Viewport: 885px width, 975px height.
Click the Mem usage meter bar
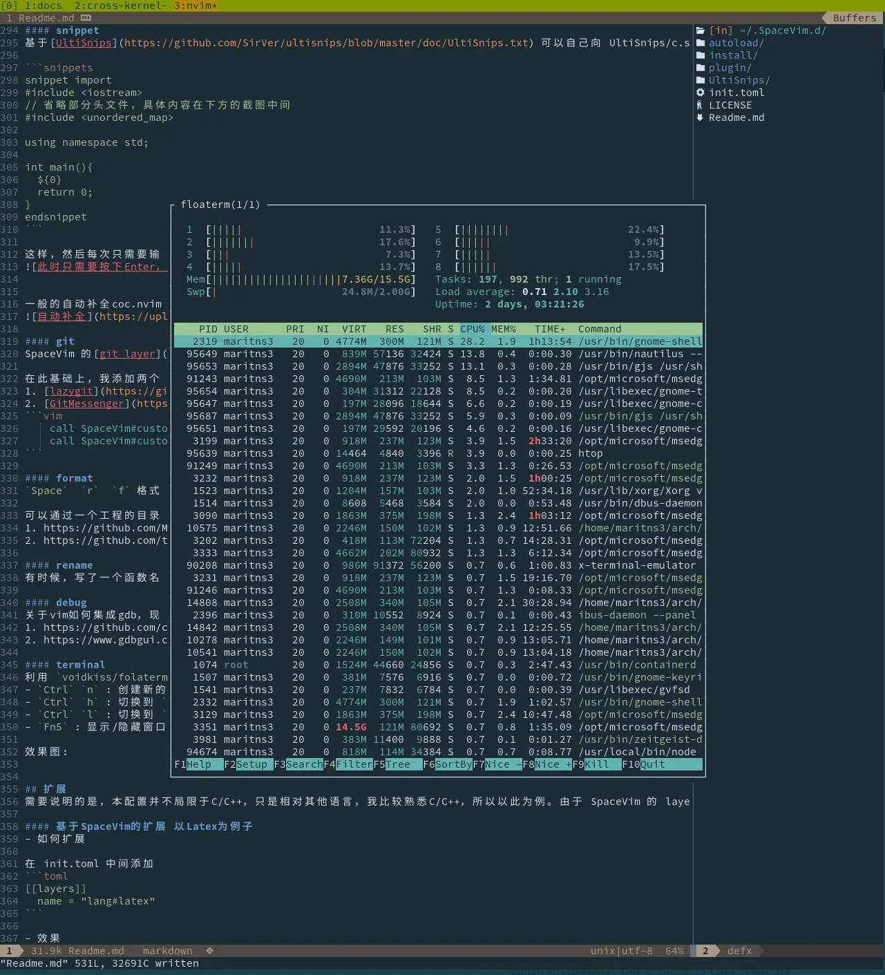click(x=301, y=279)
